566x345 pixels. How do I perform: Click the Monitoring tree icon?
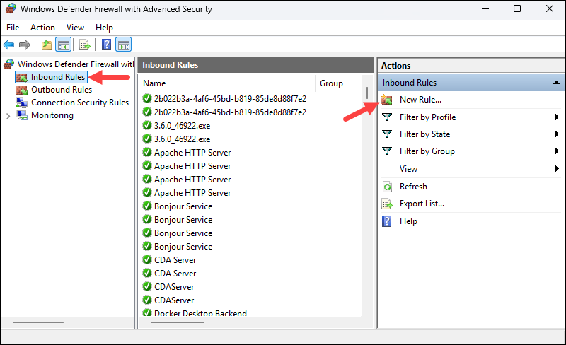pyautogui.click(x=22, y=115)
